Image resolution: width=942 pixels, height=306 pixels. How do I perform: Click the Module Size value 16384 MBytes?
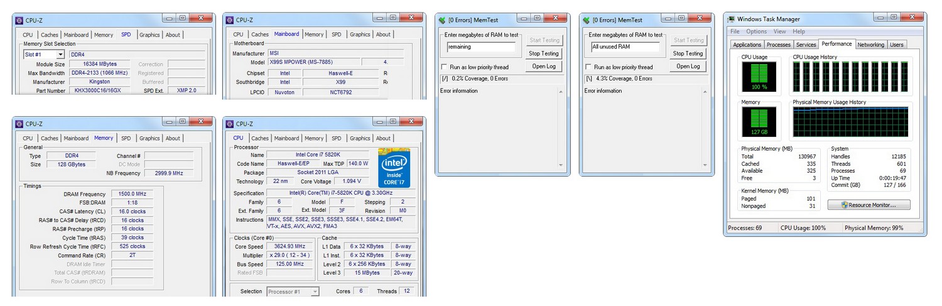[x=99, y=65]
